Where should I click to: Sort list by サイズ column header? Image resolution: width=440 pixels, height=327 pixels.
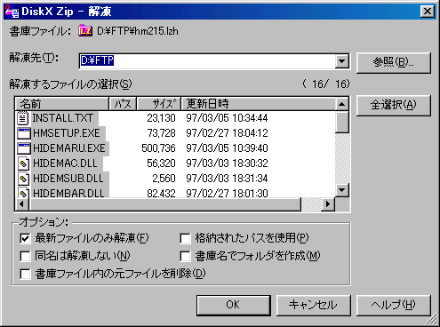click(x=159, y=104)
